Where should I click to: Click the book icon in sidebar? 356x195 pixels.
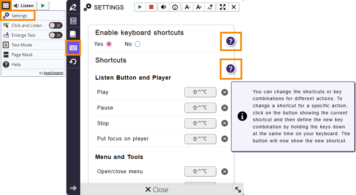pyautogui.click(x=73, y=34)
